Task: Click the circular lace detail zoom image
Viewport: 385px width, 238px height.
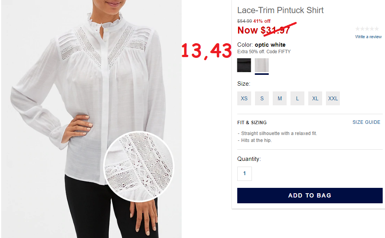Action: pyautogui.click(x=139, y=167)
